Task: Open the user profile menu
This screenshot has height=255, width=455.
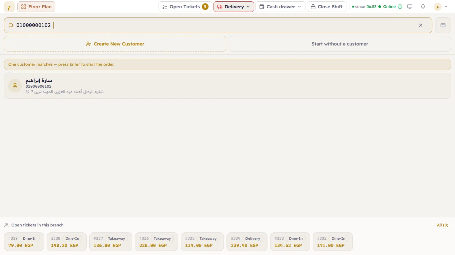Action: (441, 7)
